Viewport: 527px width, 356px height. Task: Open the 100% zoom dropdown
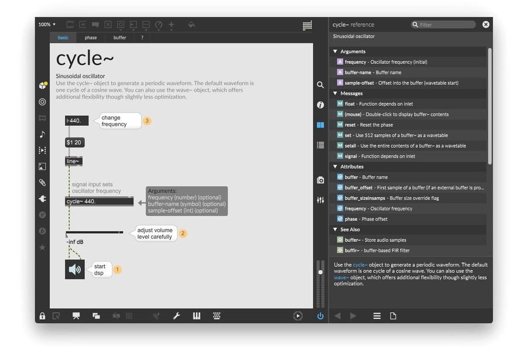[x=47, y=25]
